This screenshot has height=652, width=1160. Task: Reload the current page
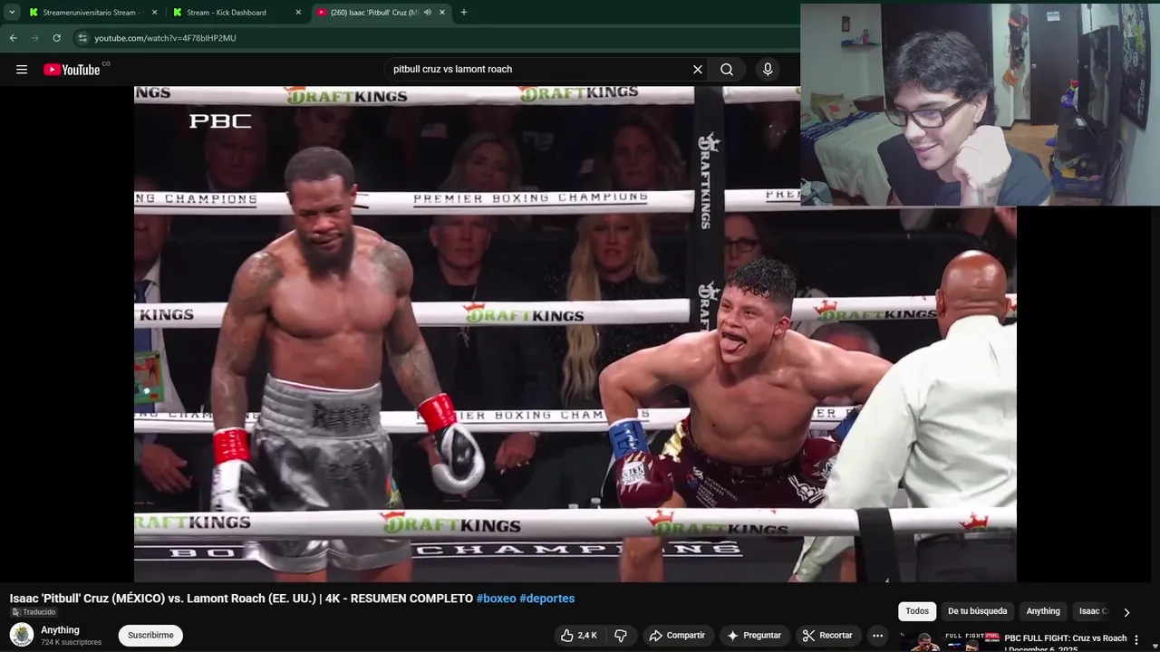pos(56,38)
